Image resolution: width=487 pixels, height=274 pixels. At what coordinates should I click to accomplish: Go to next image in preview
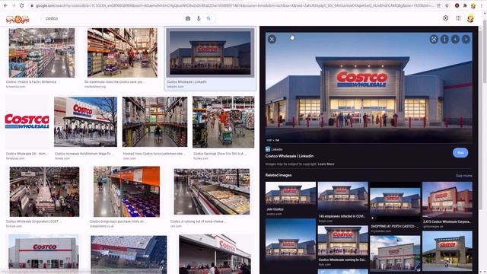tap(466, 39)
